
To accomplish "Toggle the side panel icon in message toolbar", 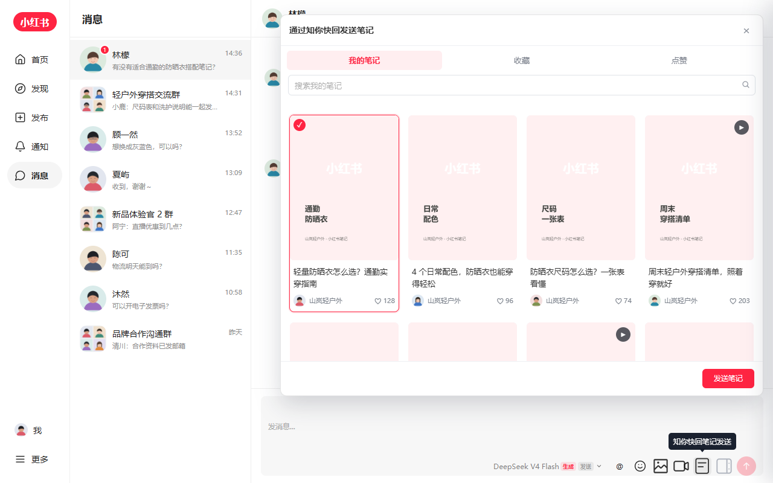I will pyautogui.click(x=724, y=466).
